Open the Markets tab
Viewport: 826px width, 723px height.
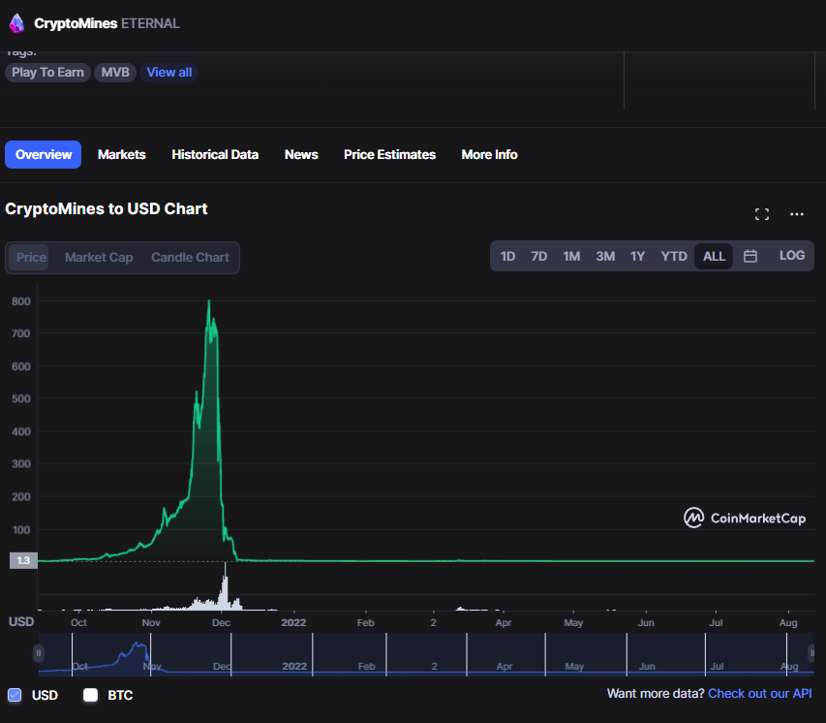pyautogui.click(x=122, y=154)
